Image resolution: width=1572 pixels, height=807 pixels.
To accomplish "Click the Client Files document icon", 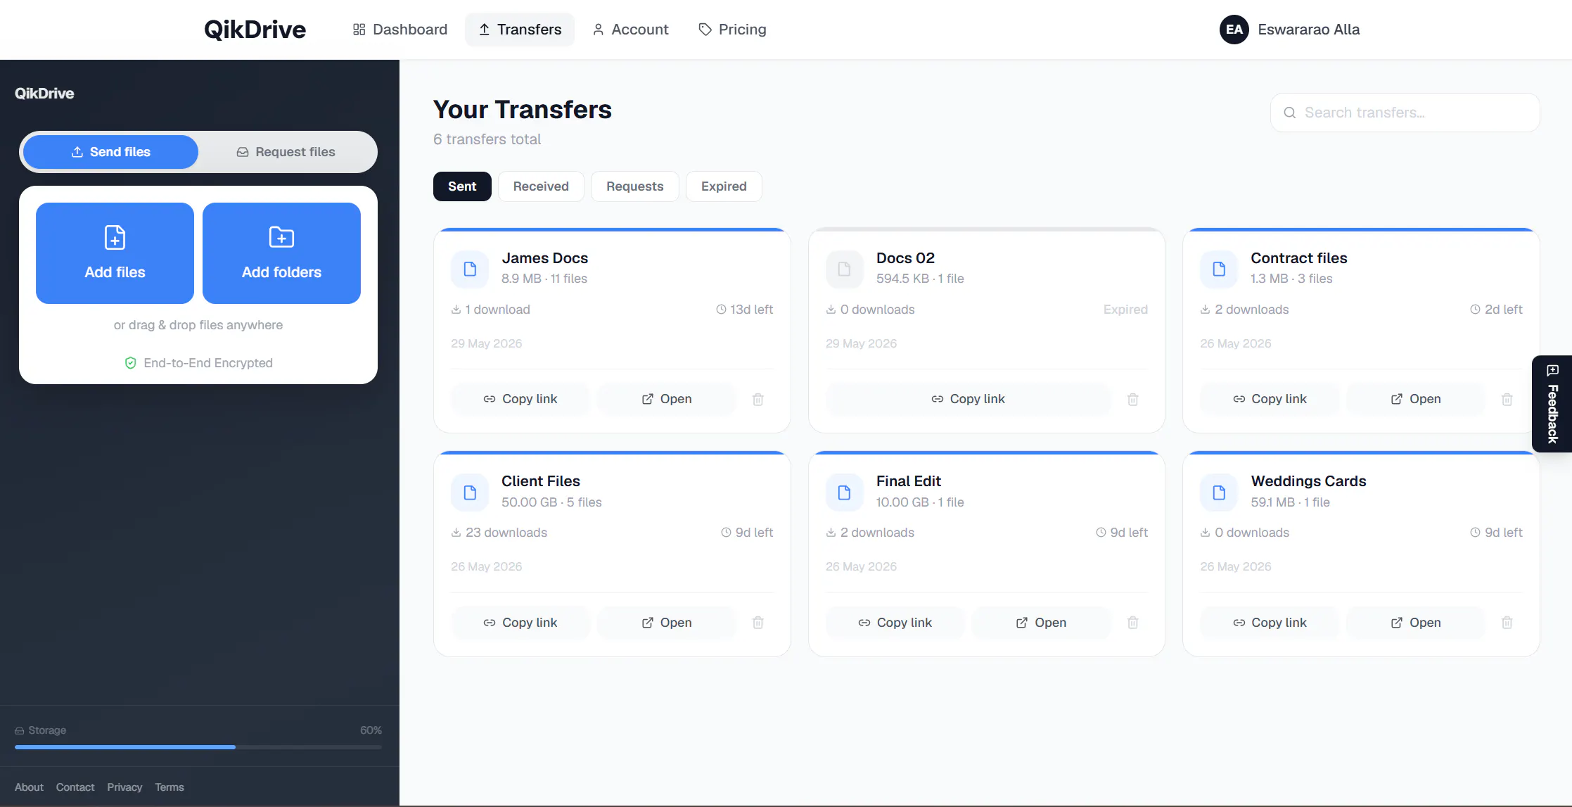I will (470, 493).
